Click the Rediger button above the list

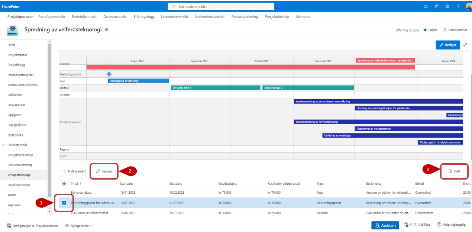point(104,171)
